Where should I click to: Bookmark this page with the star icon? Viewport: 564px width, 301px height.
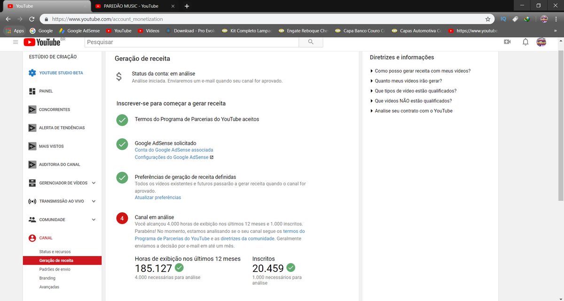tap(488, 19)
